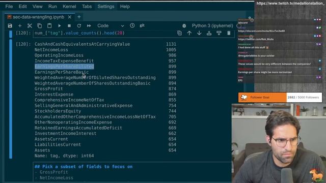
Task: Open the File menu
Action: pyautogui.click(x=9, y=7)
